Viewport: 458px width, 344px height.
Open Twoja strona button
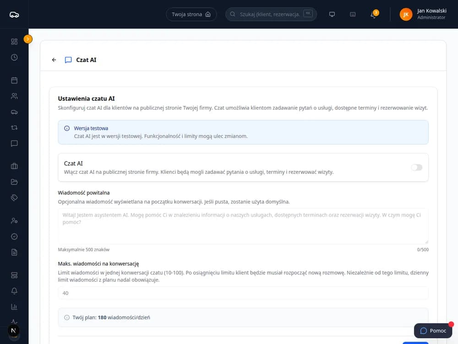191,14
